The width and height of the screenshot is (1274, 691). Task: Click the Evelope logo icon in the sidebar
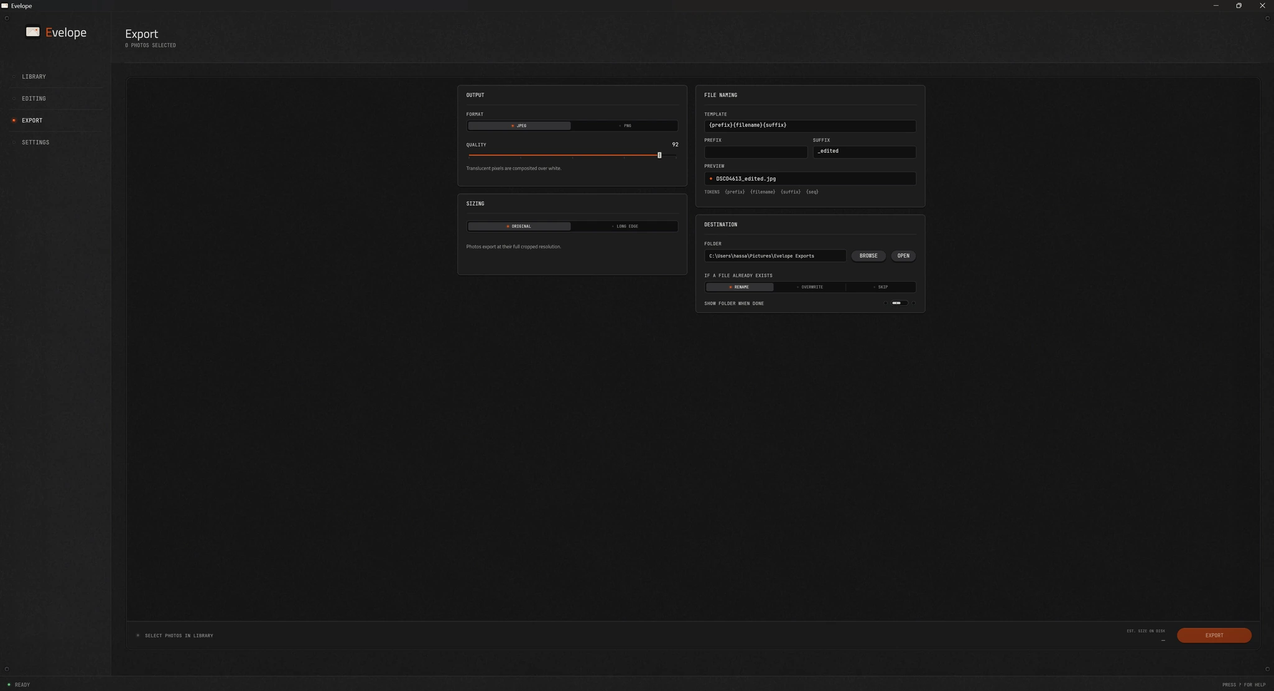pos(33,32)
